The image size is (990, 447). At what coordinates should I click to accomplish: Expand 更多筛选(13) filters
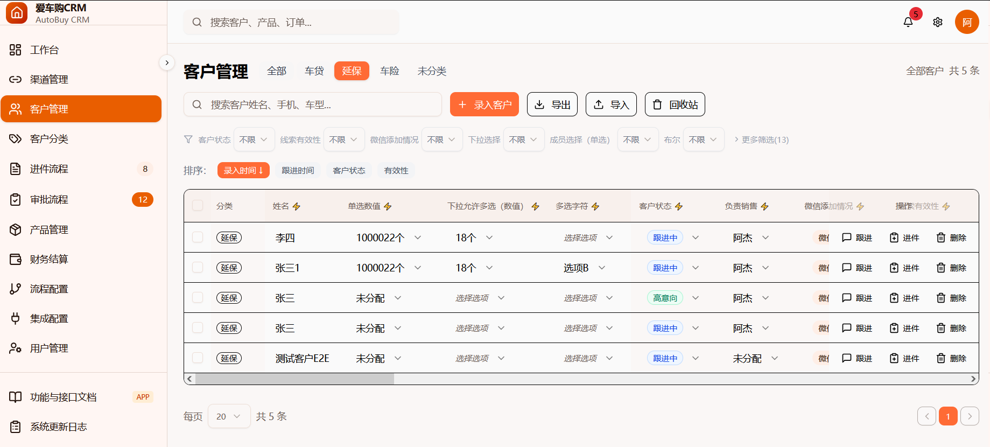click(x=761, y=139)
